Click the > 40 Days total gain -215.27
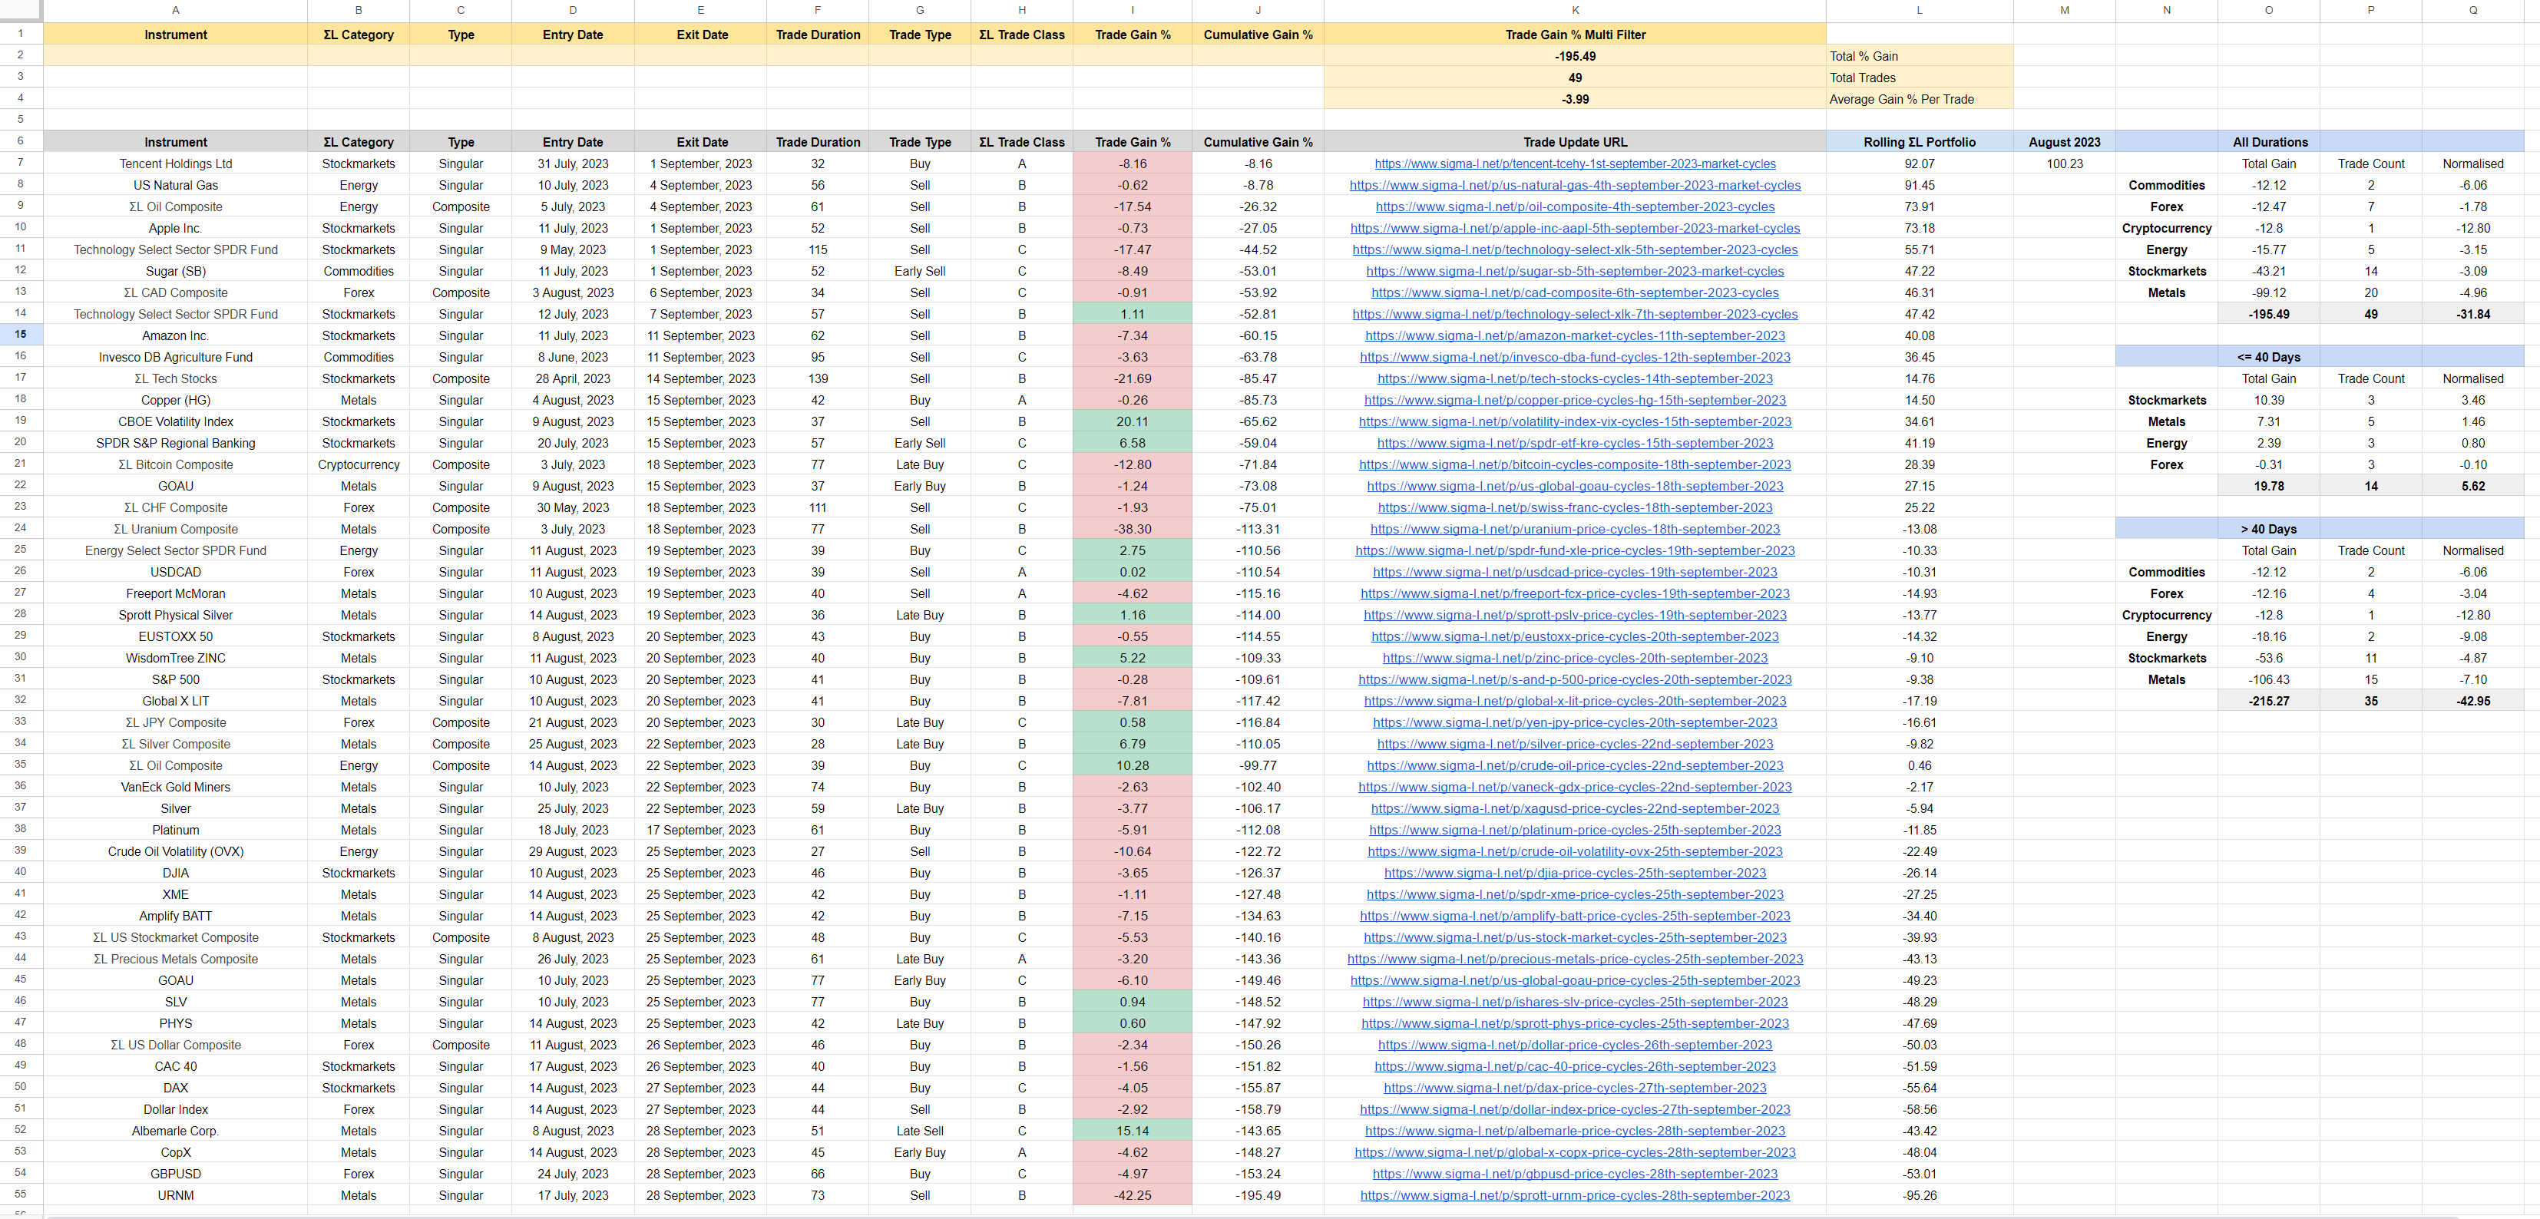 (2268, 702)
